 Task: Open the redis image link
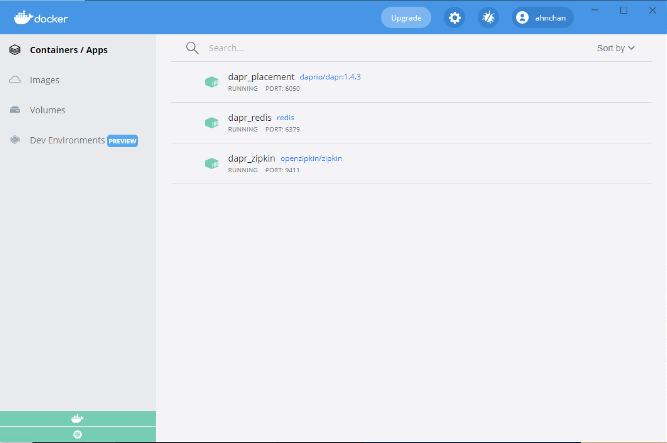[x=285, y=117]
